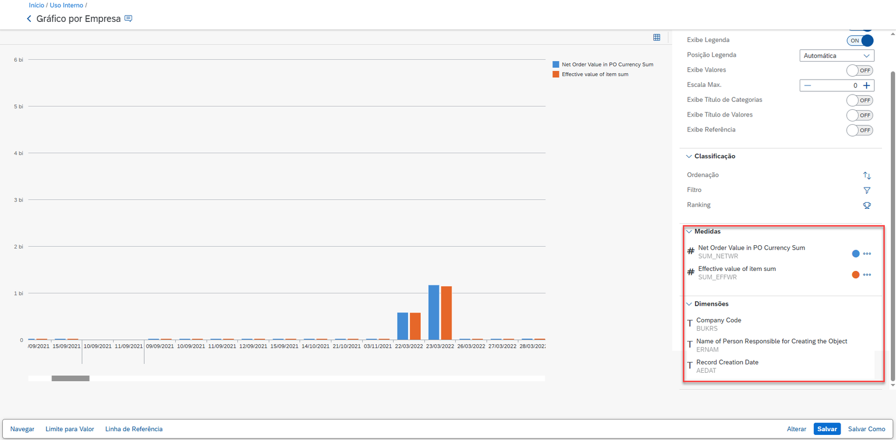
Task: Click blue legend entry Net Order Value in PO Currency Sum
Action: 603,64
